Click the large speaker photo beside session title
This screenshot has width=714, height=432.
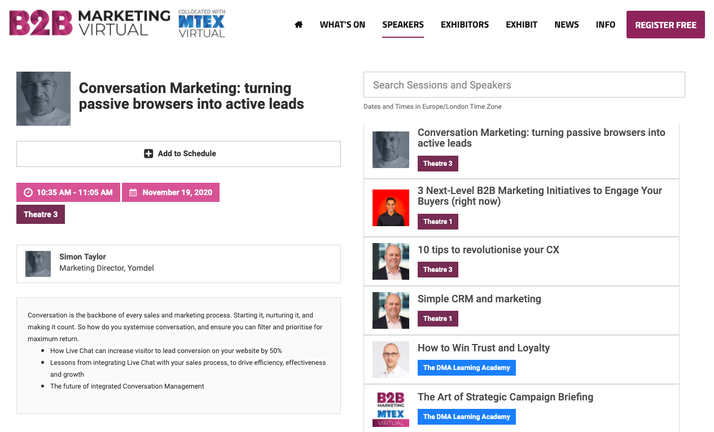tap(43, 99)
